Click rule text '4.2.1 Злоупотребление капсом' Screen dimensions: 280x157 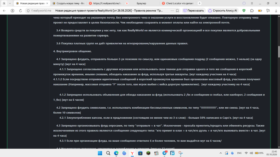(156, 118)
